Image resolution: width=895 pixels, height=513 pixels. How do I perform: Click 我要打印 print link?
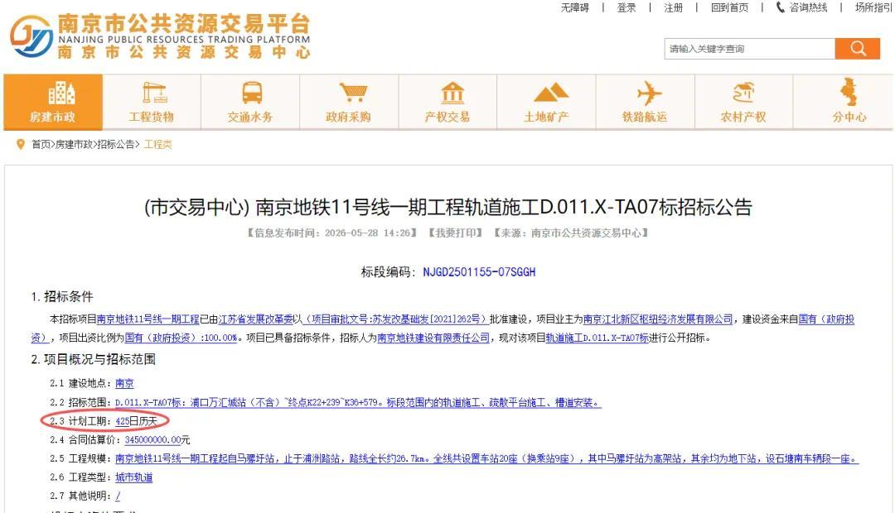tap(456, 233)
